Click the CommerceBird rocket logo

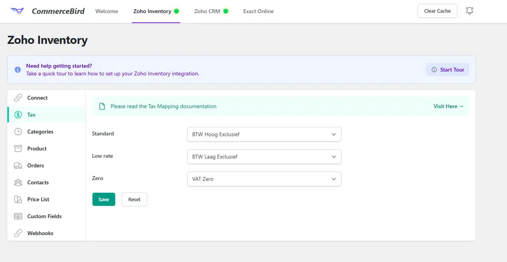(x=17, y=11)
